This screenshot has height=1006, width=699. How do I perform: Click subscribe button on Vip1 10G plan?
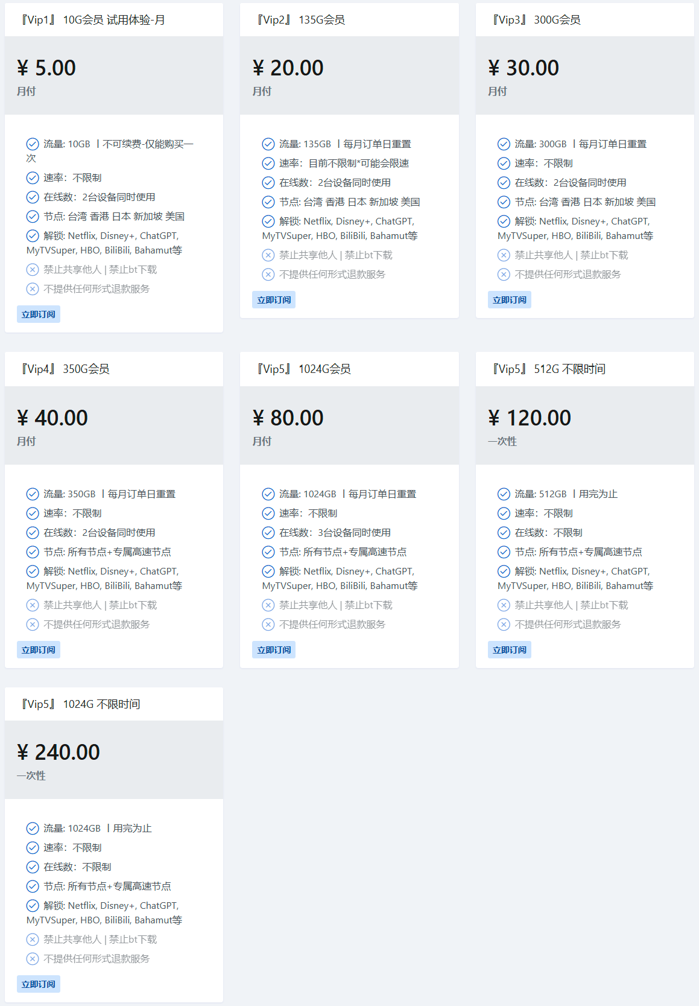click(x=39, y=314)
